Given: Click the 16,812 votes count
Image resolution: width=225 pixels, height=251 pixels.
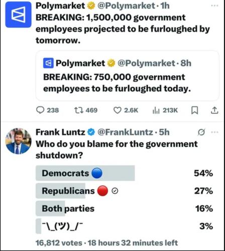Looking at the screenshot, I should [x=59, y=243].
